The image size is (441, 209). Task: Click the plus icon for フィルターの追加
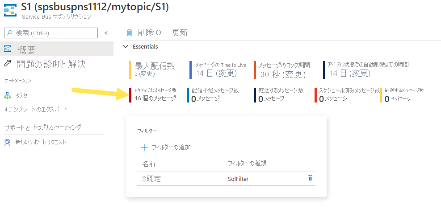(x=144, y=148)
